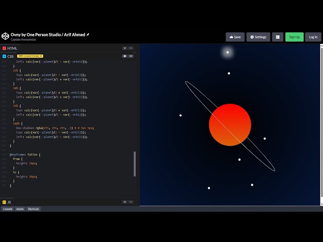Click the blue CSS panel icon
The height and width of the screenshot is (242, 323).
[x=4, y=56]
